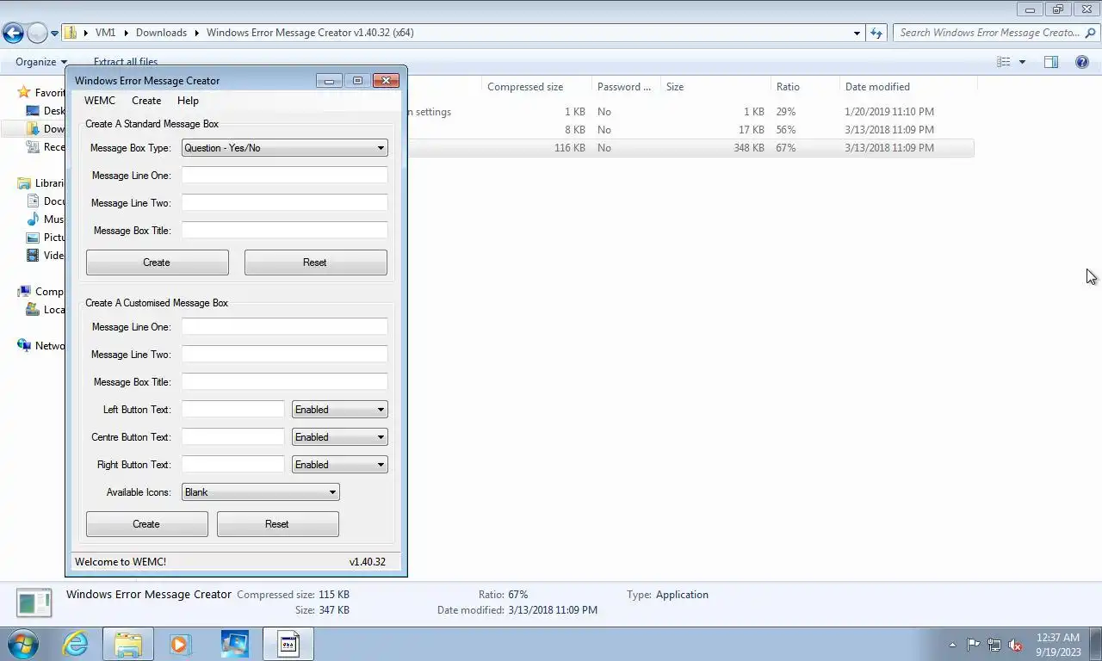Open the view options dropdown arrow
Image resolution: width=1102 pixels, height=661 pixels.
[1022, 62]
